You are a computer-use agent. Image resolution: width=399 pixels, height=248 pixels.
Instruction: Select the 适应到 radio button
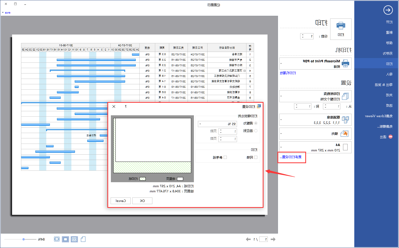point(256,131)
